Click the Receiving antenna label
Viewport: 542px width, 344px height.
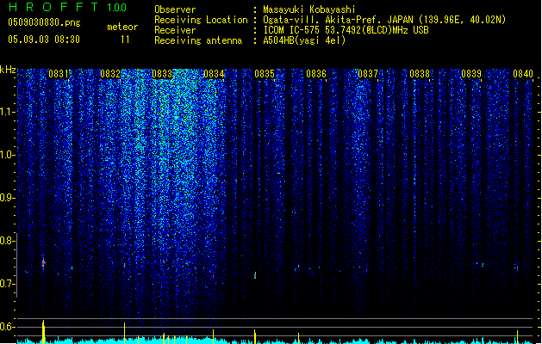click(198, 40)
